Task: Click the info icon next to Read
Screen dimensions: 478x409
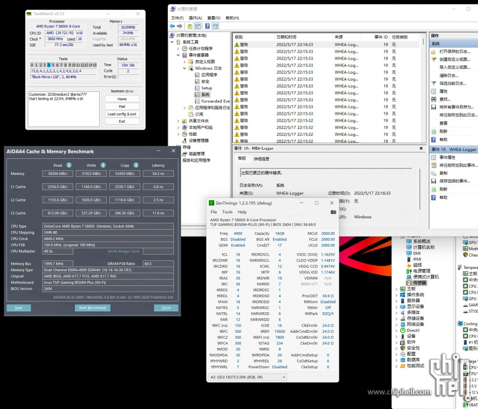Action: tap(69, 165)
